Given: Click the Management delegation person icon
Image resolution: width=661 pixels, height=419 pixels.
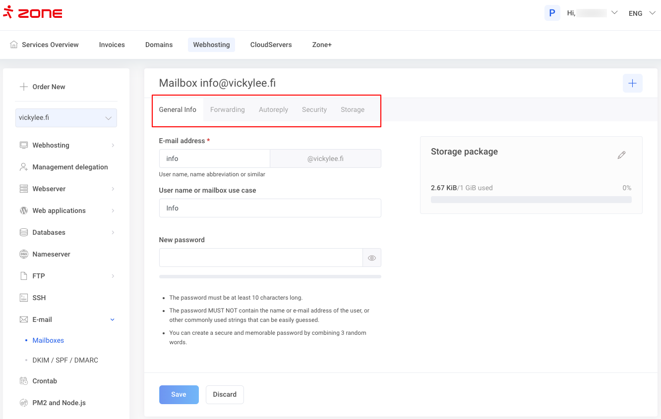Looking at the screenshot, I should 23,167.
